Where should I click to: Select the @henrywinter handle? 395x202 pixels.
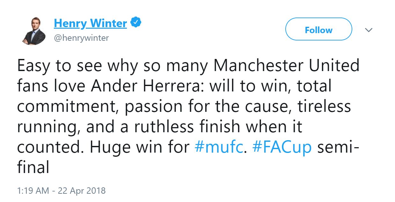81,38
